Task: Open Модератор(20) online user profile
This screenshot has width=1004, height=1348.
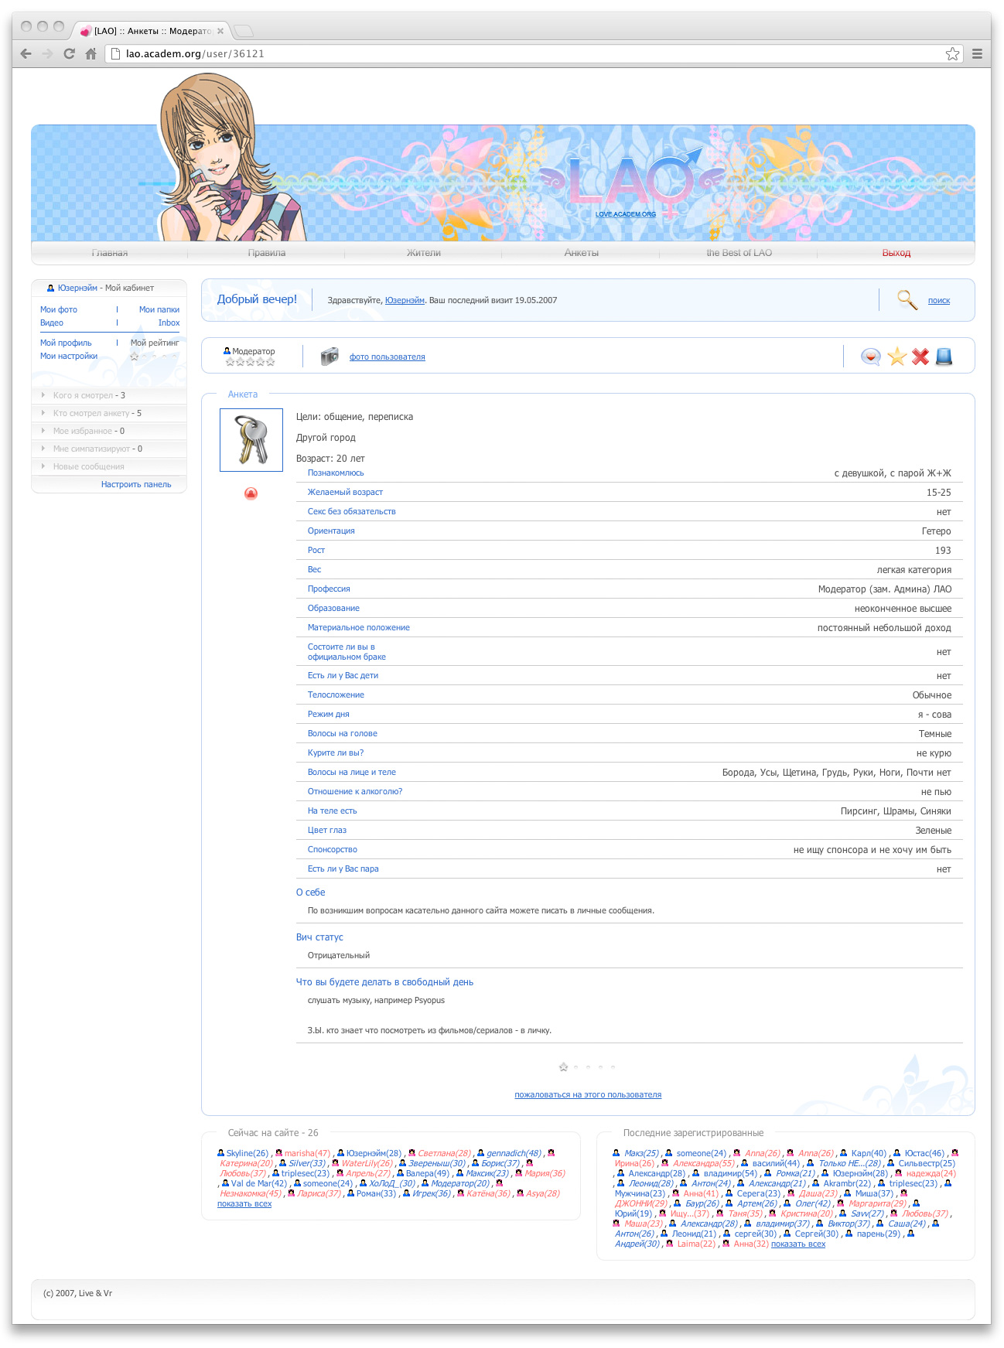Action: pyautogui.click(x=460, y=1183)
